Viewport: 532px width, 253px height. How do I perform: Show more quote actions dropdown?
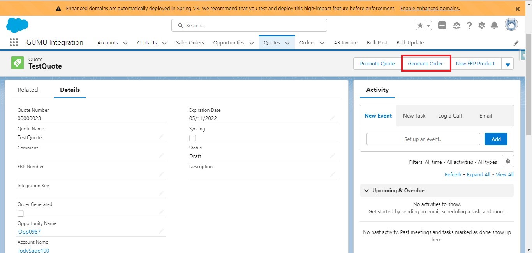point(507,64)
